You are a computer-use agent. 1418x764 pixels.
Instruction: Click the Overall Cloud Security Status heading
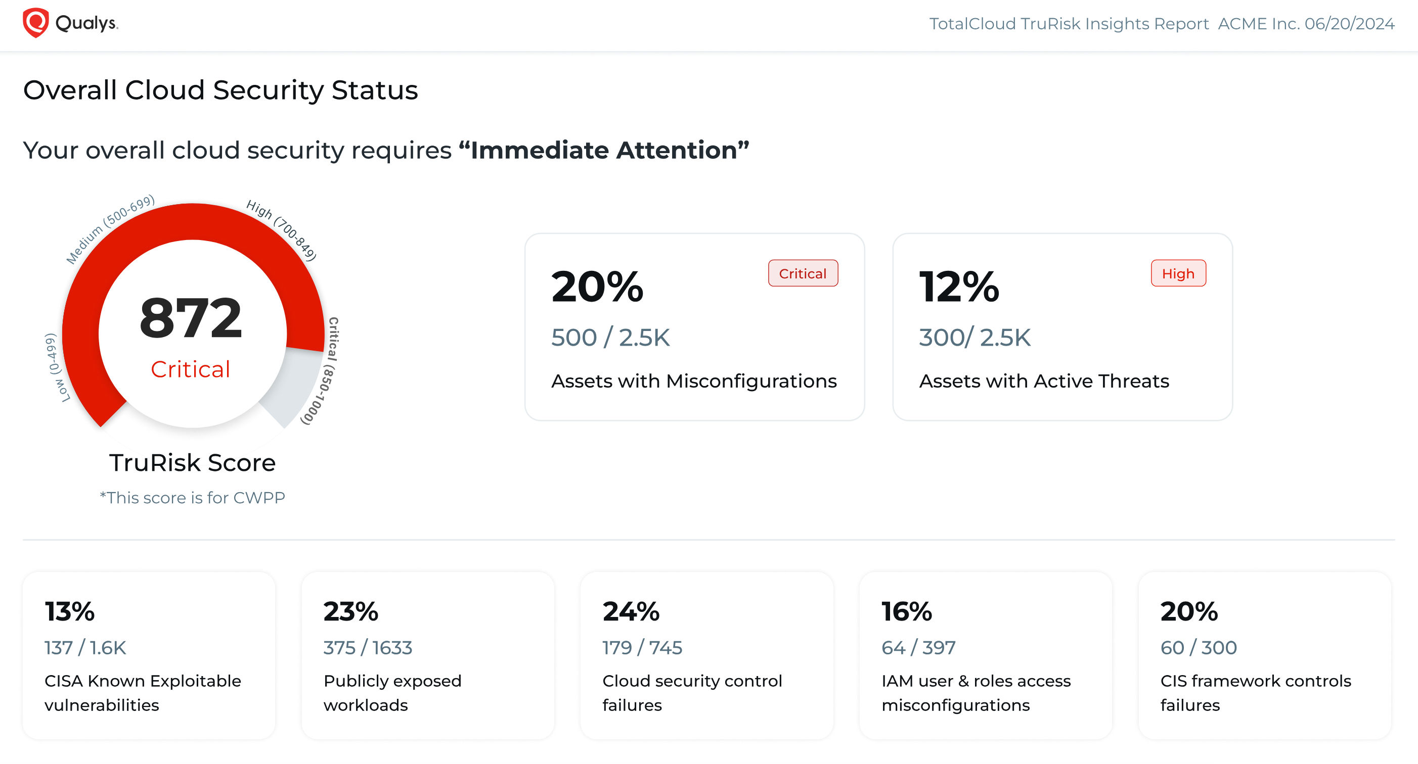220,90
